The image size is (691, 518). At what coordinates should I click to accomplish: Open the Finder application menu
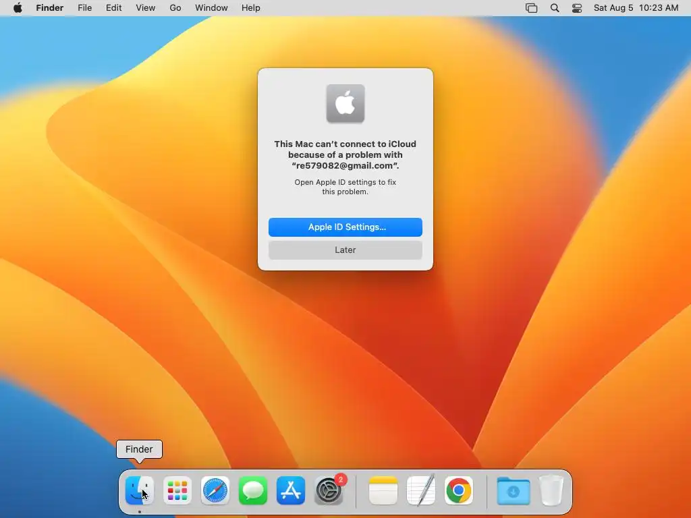50,8
